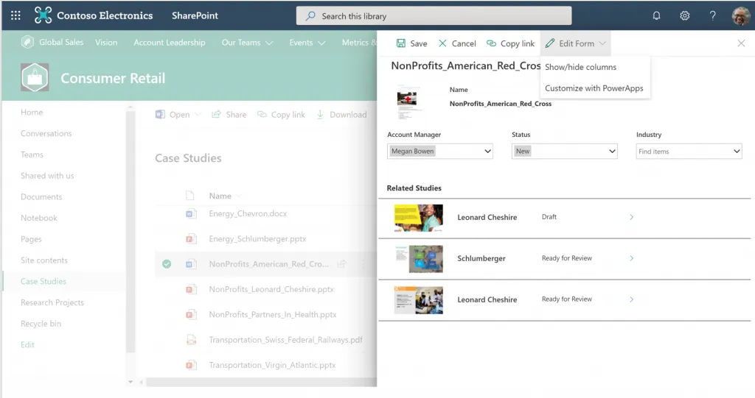Screen dimensions: 755x398
Task: Open notifications bell icon
Action: pyautogui.click(x=656, y=15)
